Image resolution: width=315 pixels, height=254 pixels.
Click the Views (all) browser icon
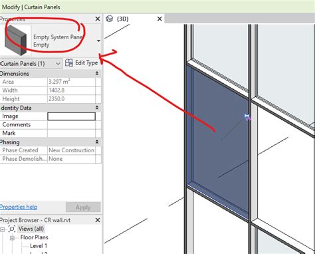[12, 229]
